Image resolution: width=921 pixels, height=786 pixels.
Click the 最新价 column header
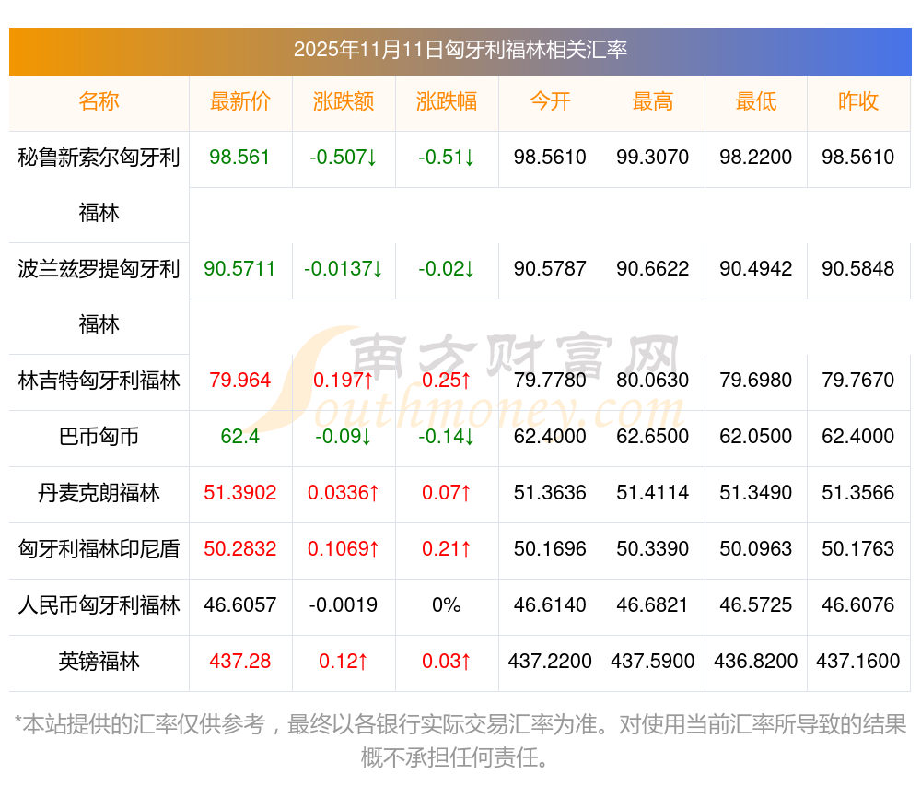[x=240, y=101]
